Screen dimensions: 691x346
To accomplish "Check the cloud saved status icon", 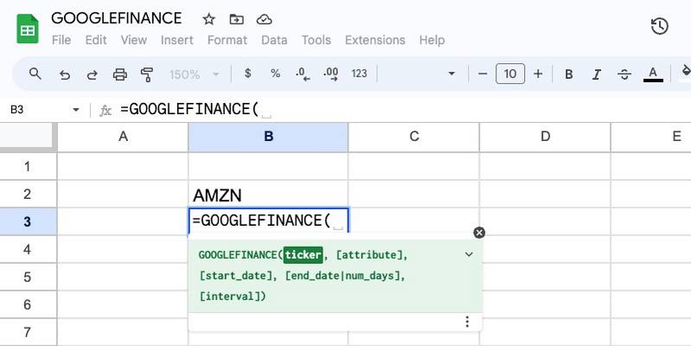I will click(264, 19).
